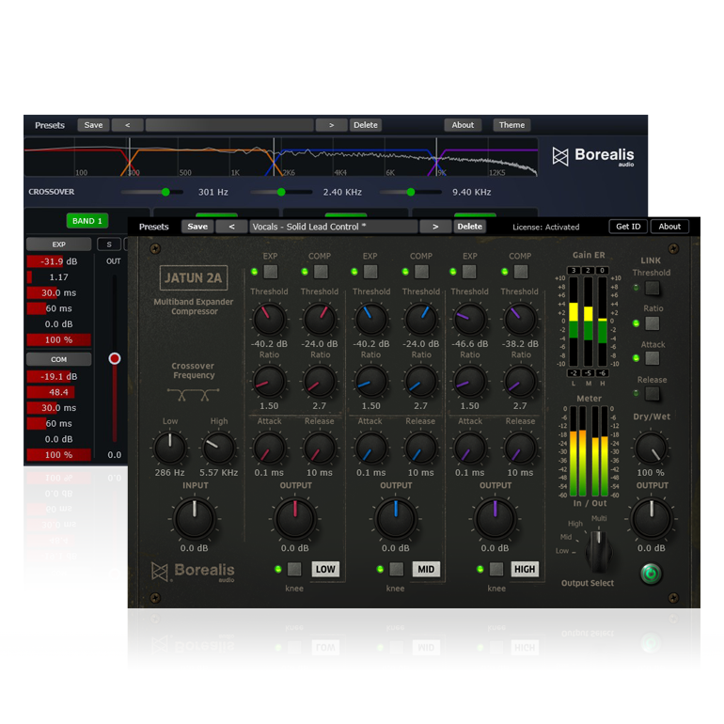724x724 pixels.
Task: Click Delete in the back window
Action: click(x=365, y=125)
